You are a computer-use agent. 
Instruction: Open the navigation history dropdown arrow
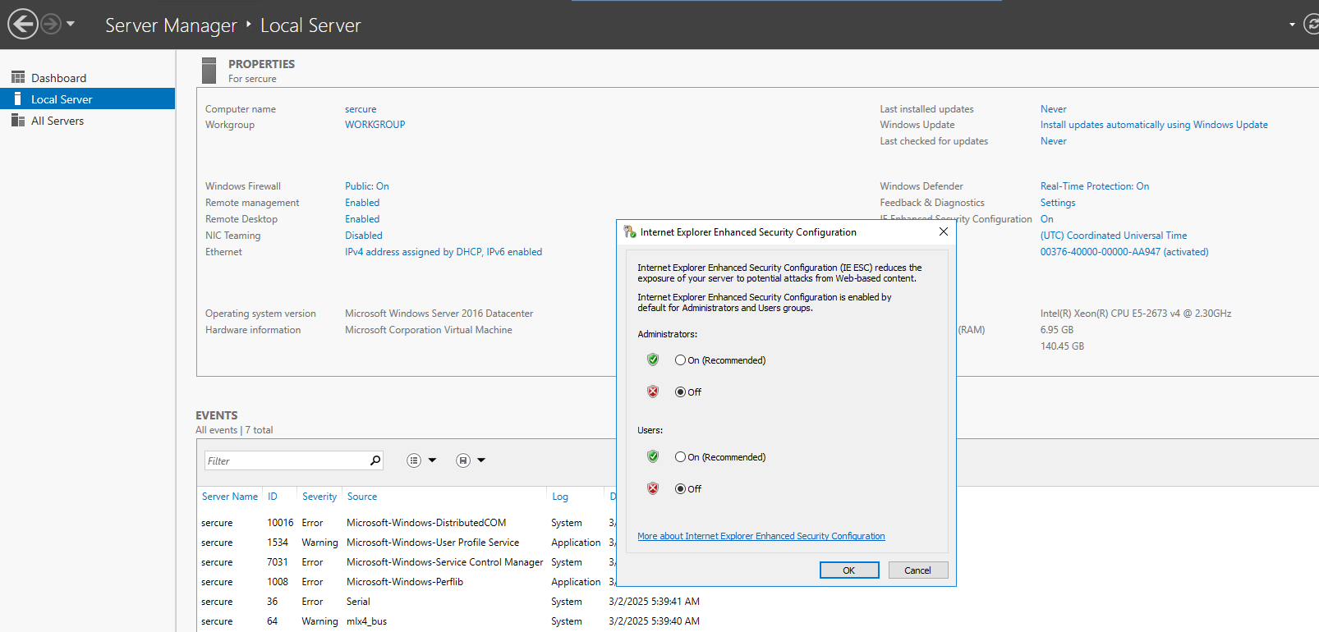coord(71,24)
